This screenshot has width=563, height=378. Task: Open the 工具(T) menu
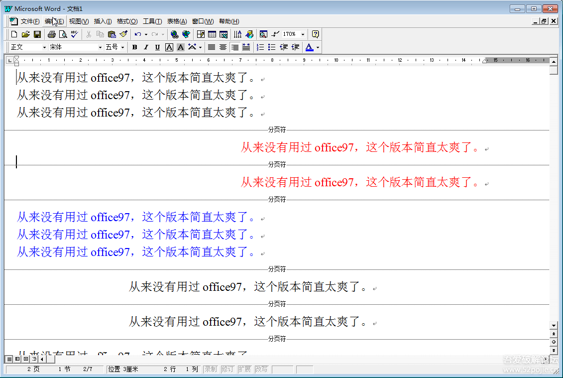pyautogui.click(x=152, y=21)
